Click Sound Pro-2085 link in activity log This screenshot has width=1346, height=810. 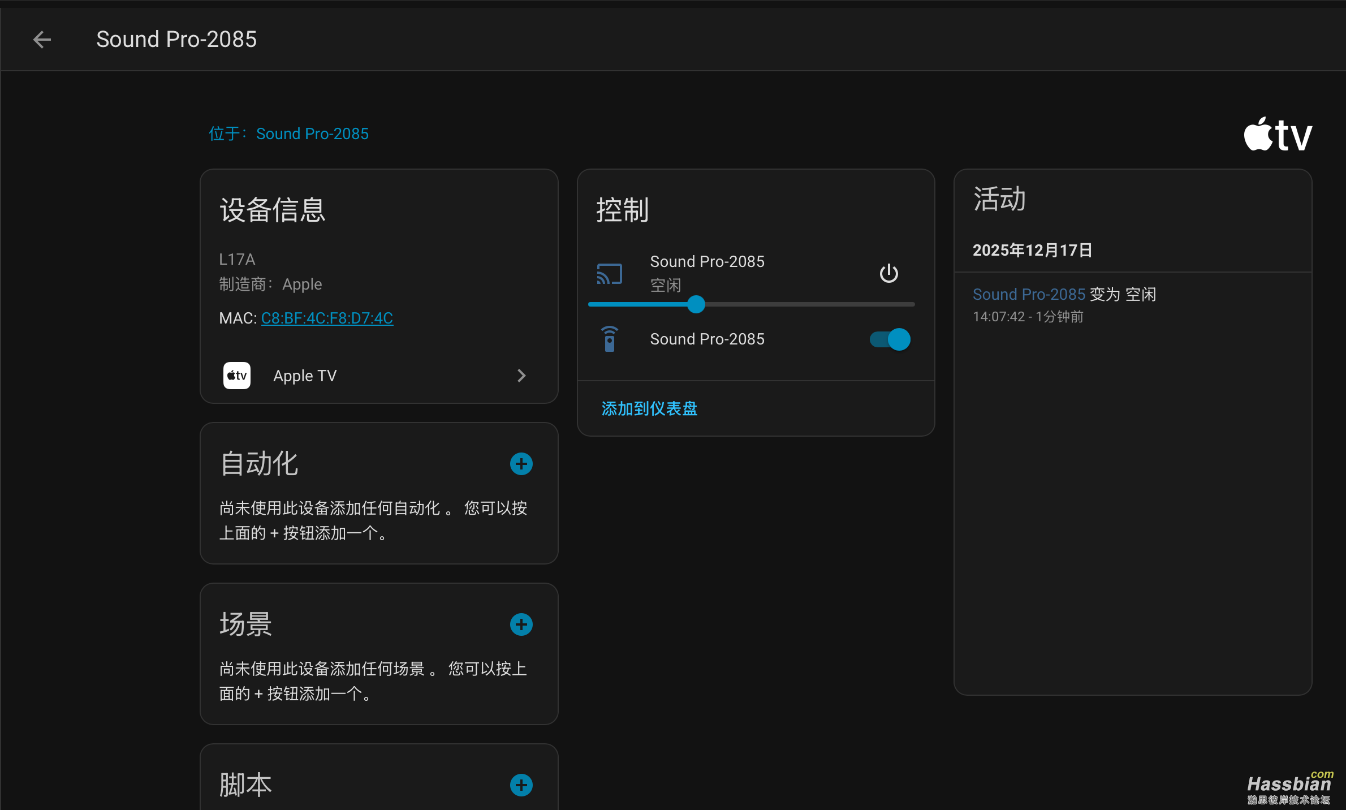tap(1028, 294)
